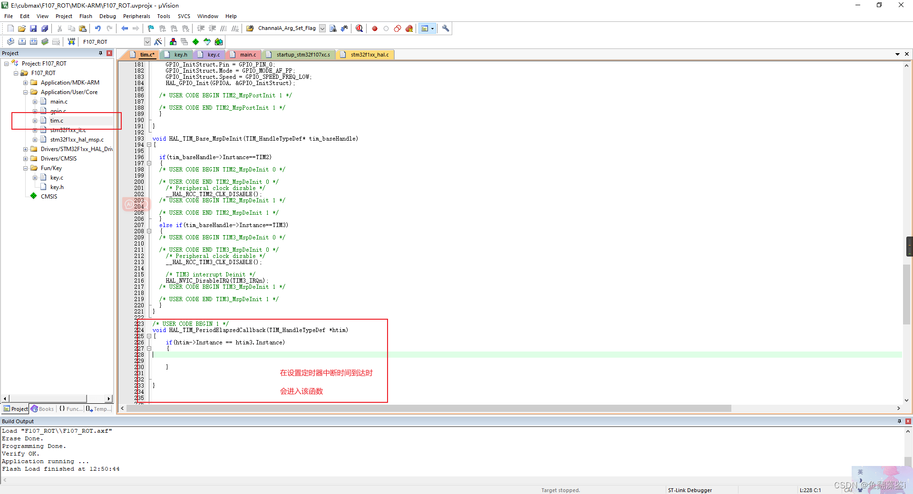913x494 pixels.
Task: Expand Drivers/STM32F1xx_HAL_Driver folder node
Action: (25, 149)
